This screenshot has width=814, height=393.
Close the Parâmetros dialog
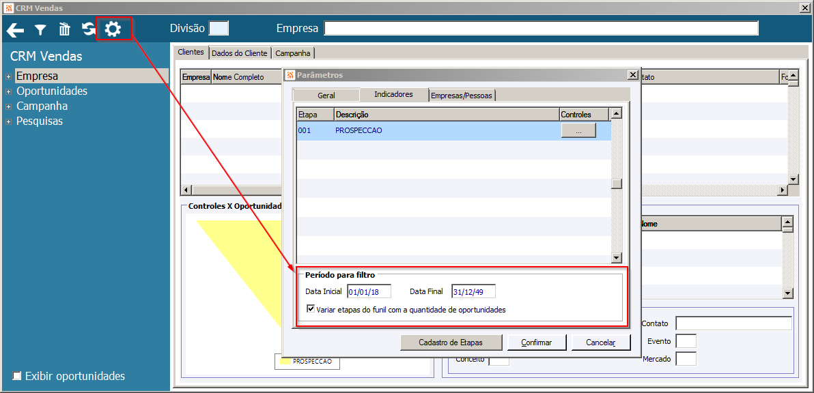click(632, 75)
